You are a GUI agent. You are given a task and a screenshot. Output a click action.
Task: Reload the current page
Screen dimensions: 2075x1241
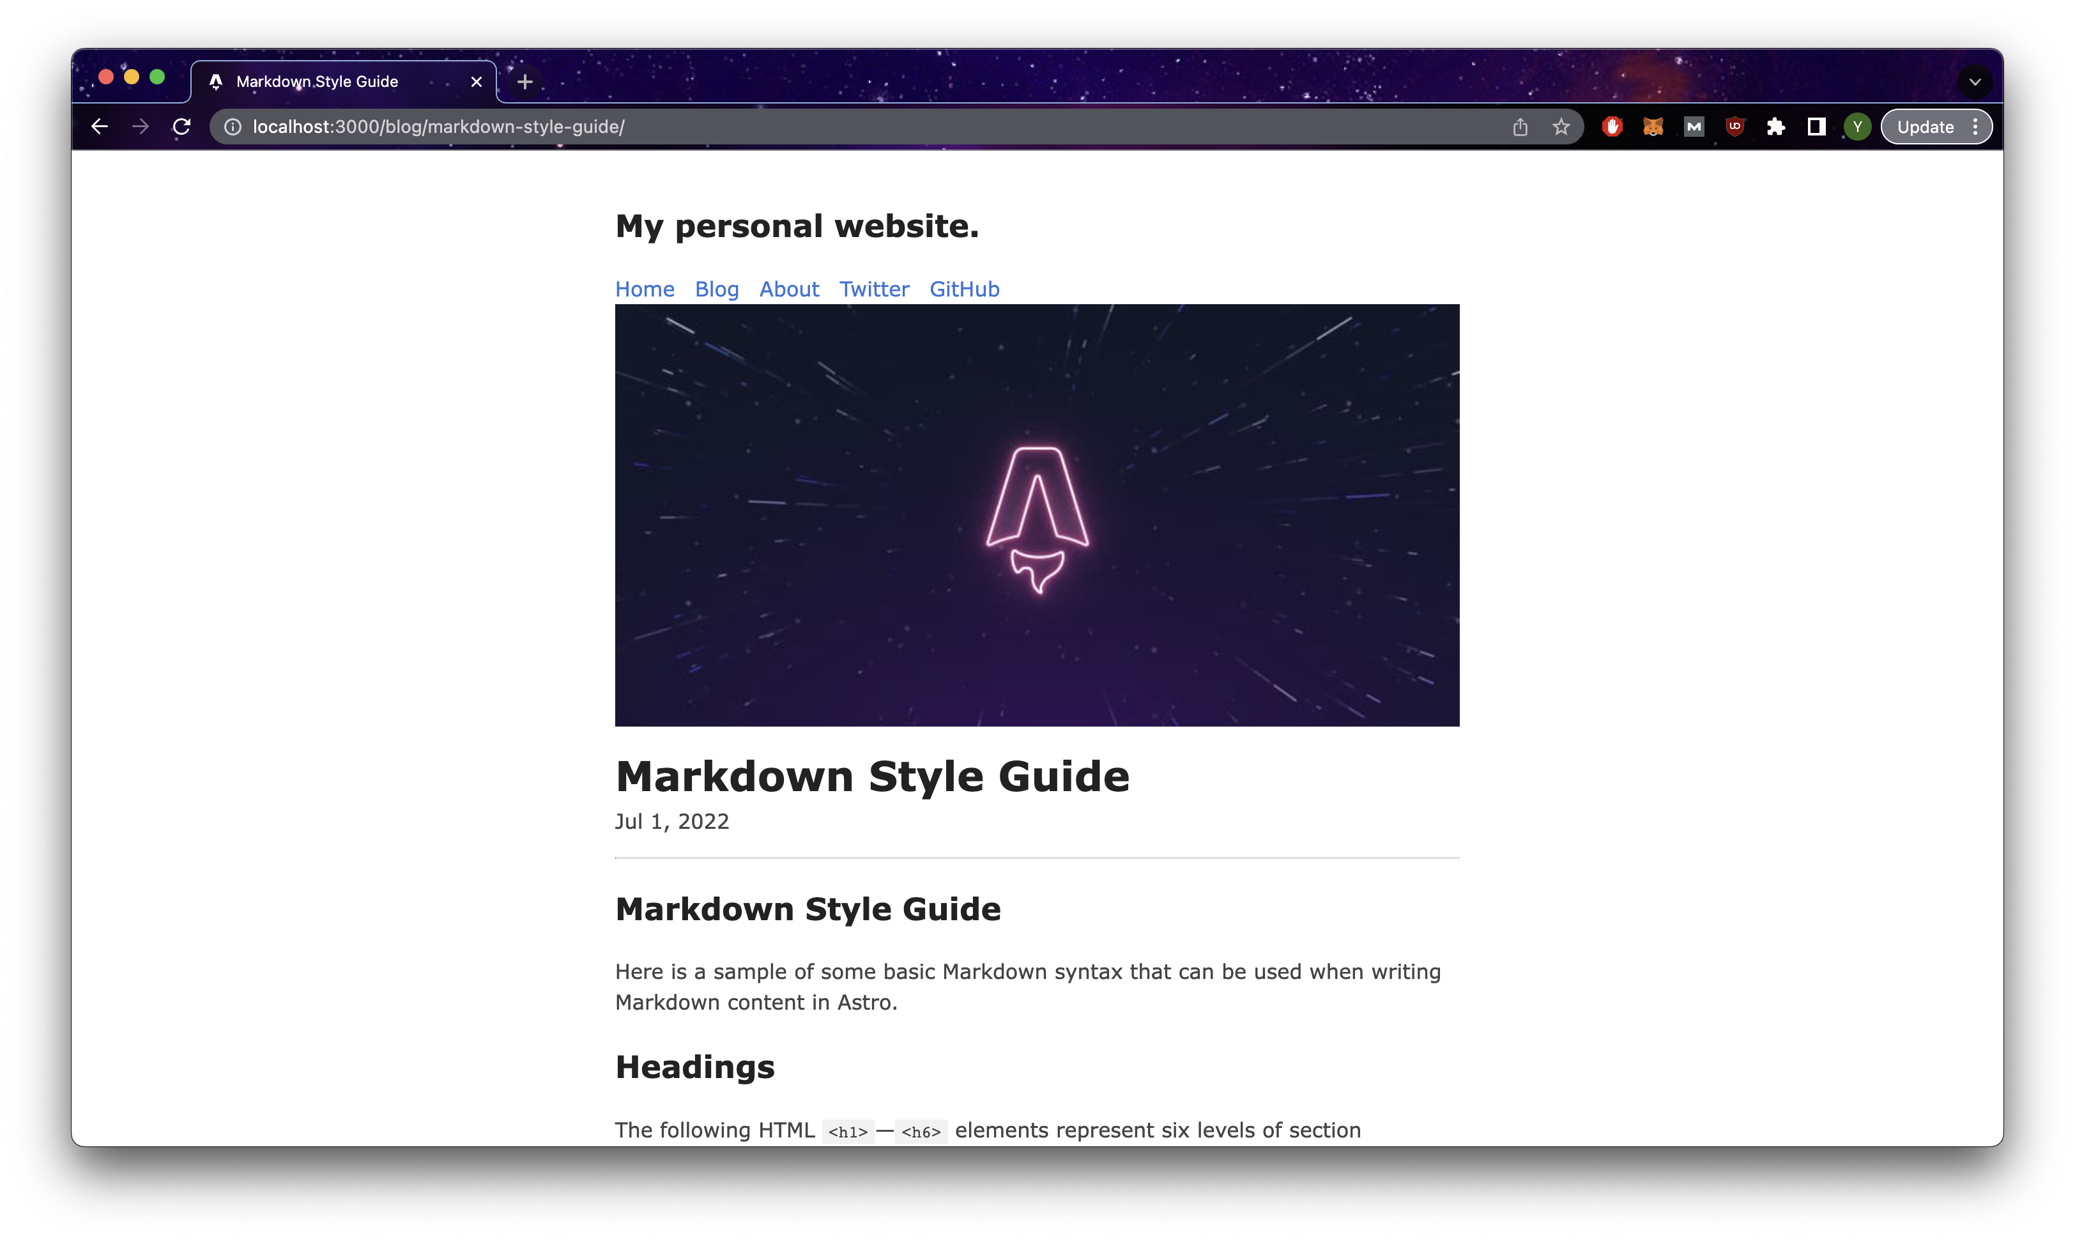181,127
